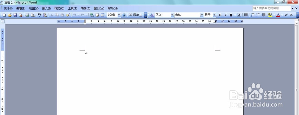
Task: Open the redo history dropdown arrow
Action: (x=86, y=15)
